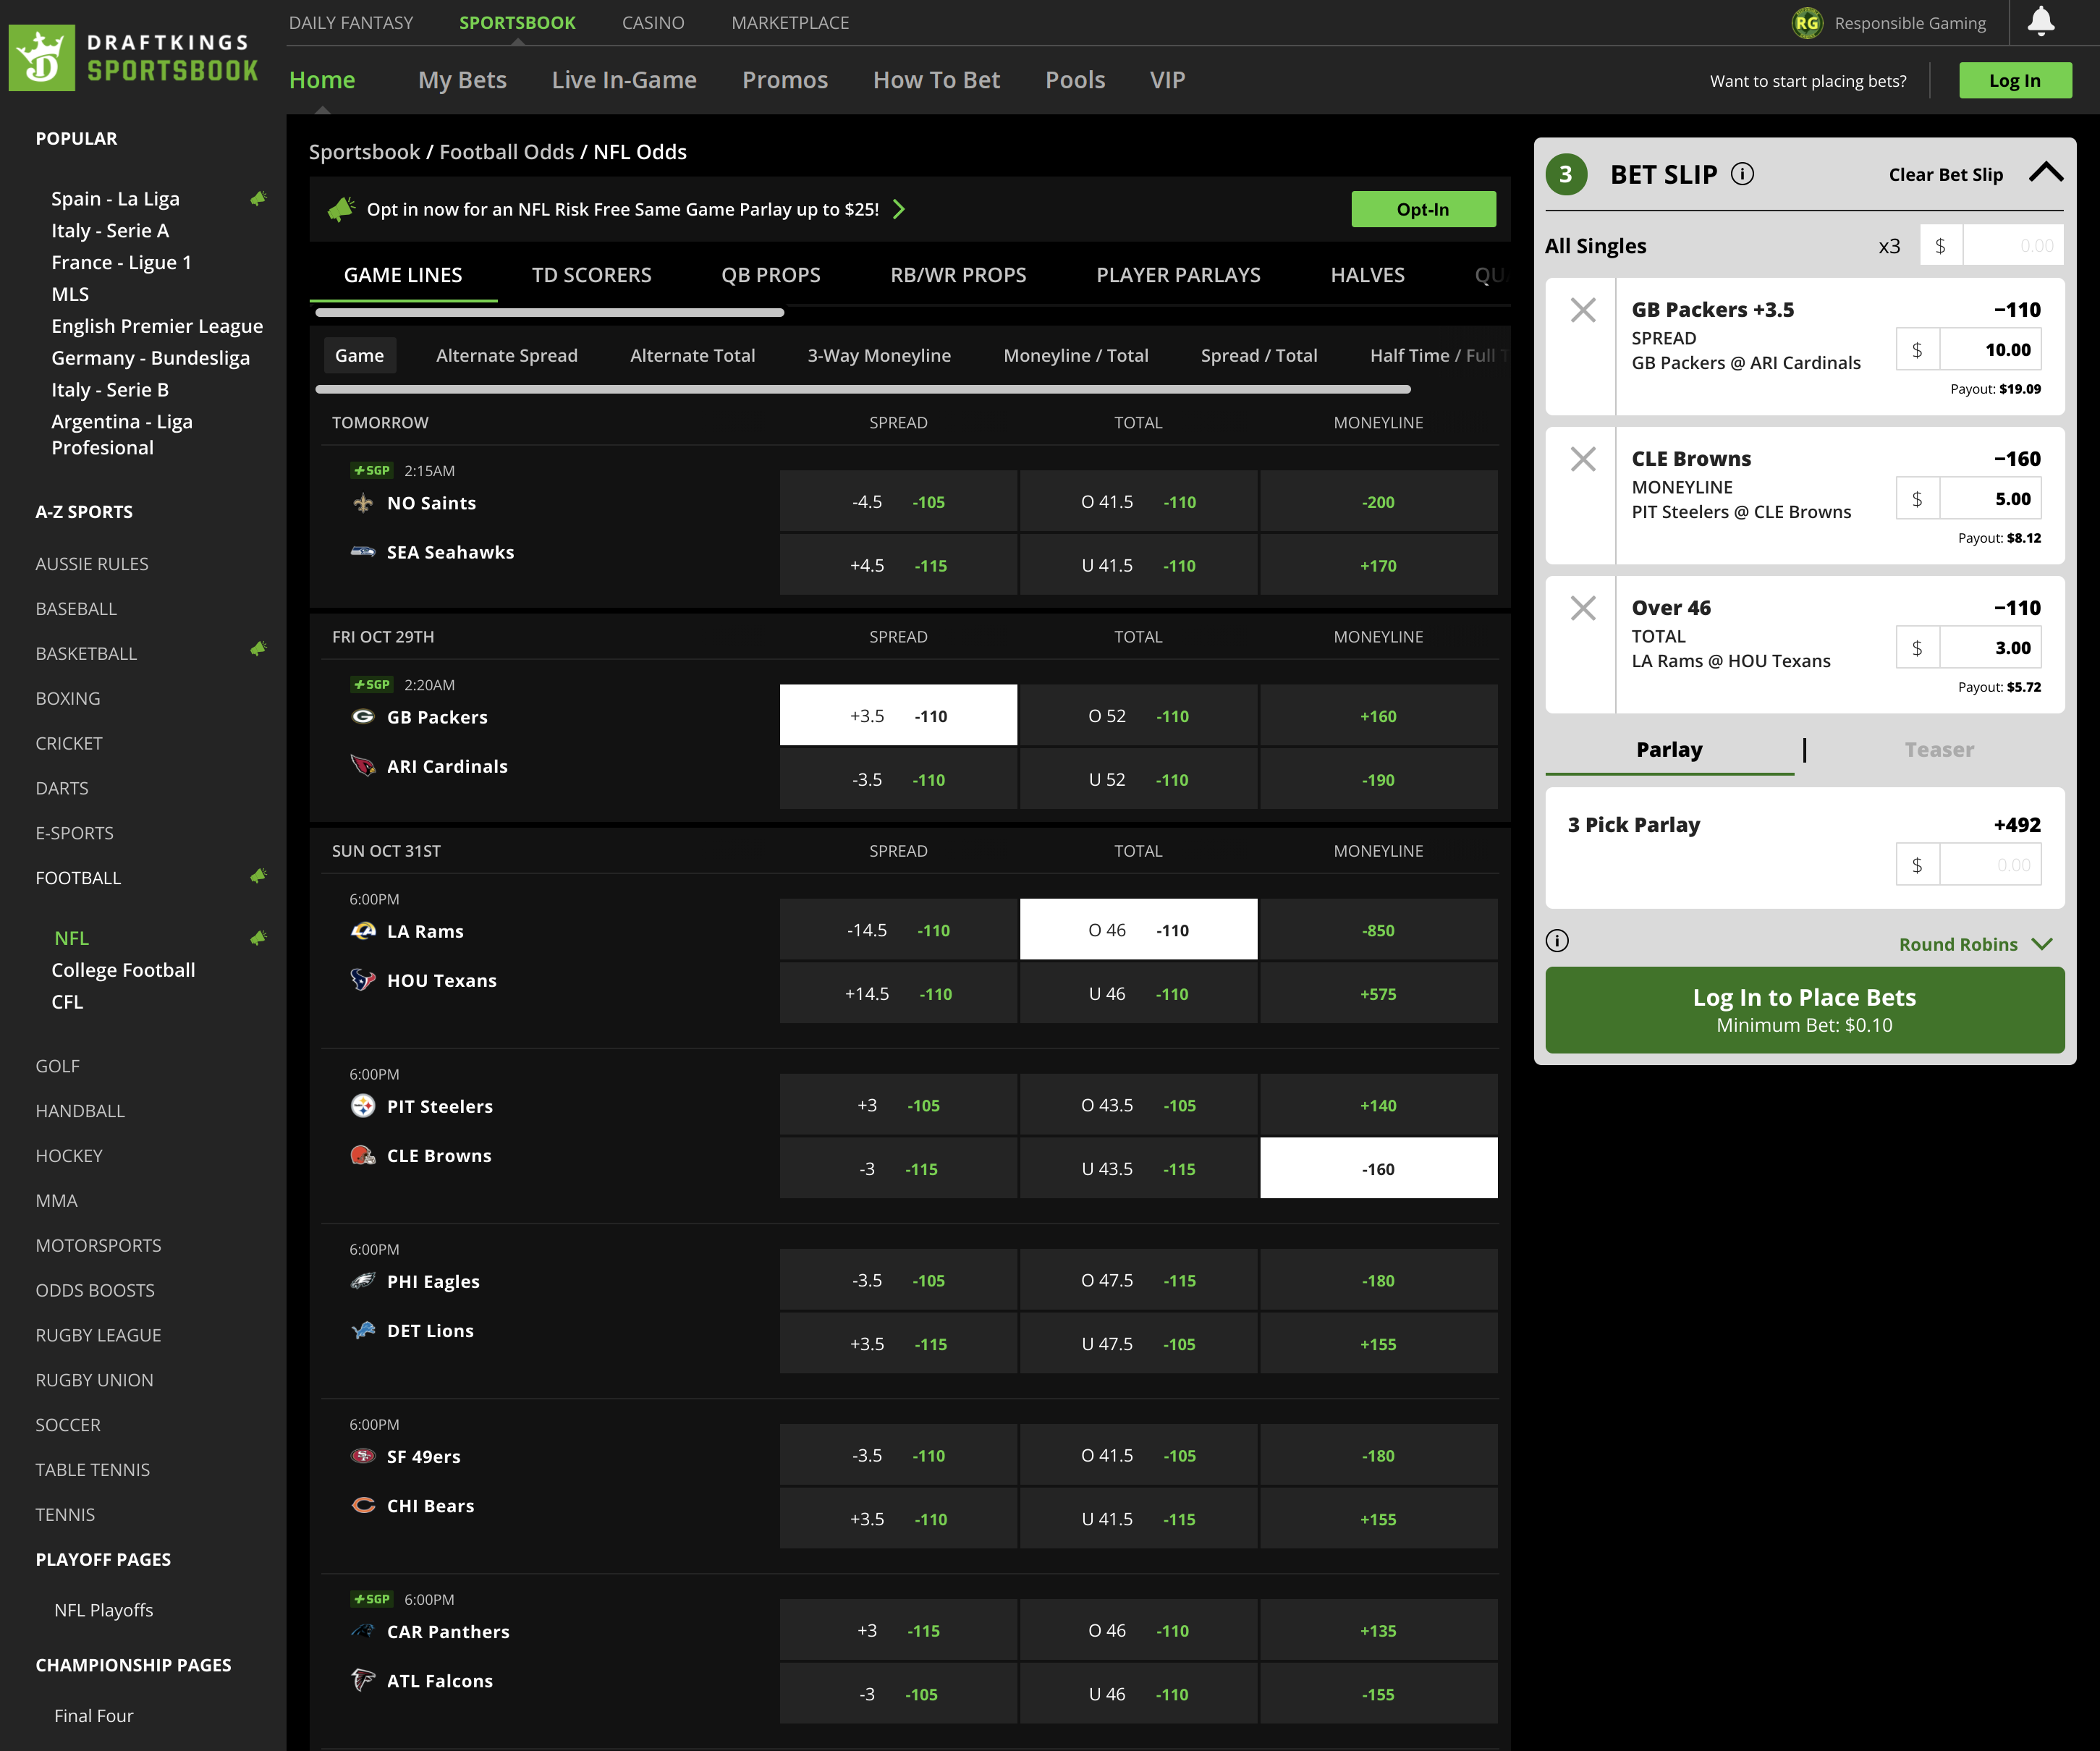This screenshot has height=1751, width=2100.
Task: Select the GB Packers team logo
Action: point(363,716)
